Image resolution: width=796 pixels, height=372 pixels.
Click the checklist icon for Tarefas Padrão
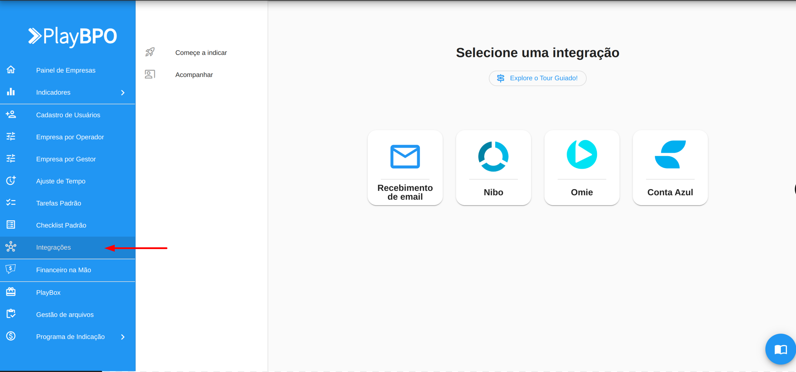11,203
